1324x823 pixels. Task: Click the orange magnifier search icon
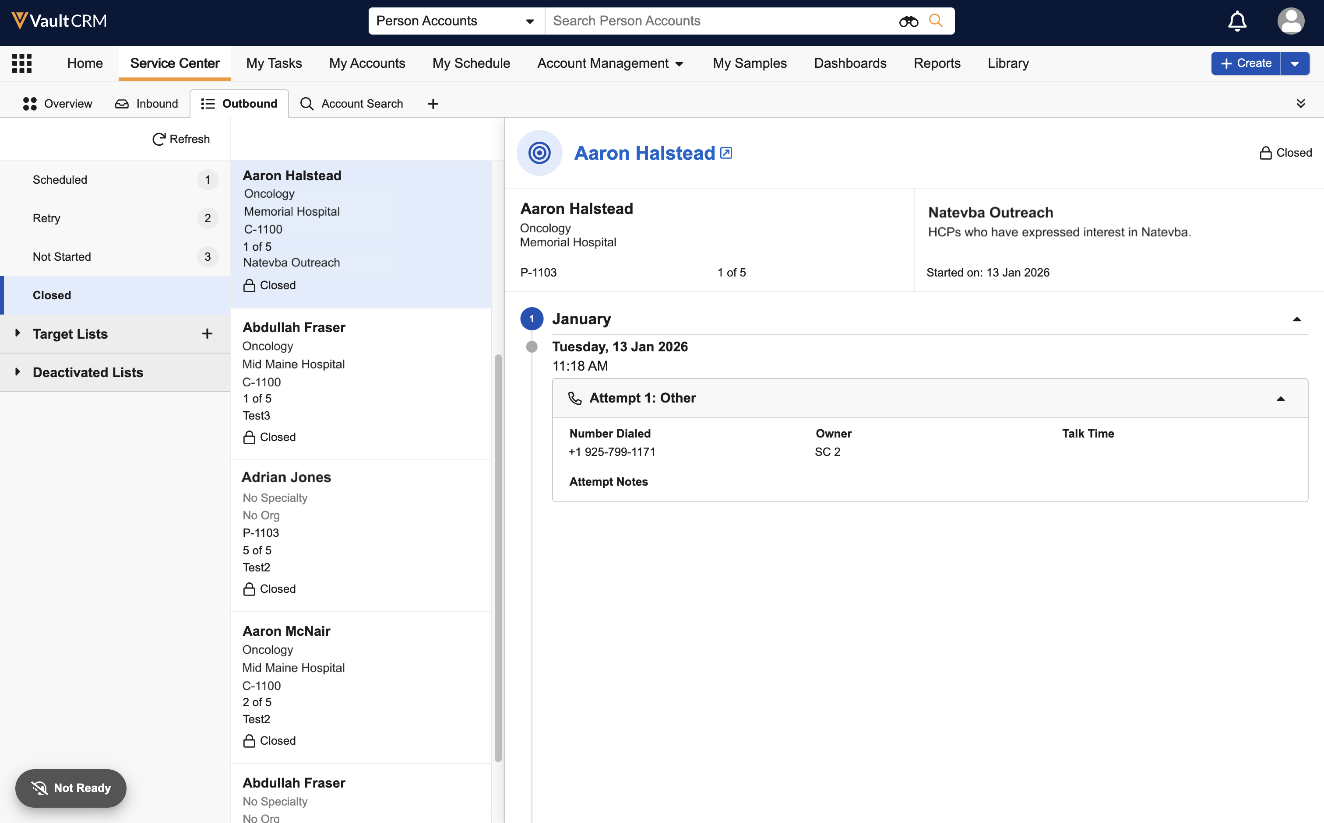click(x=935, y=21)
